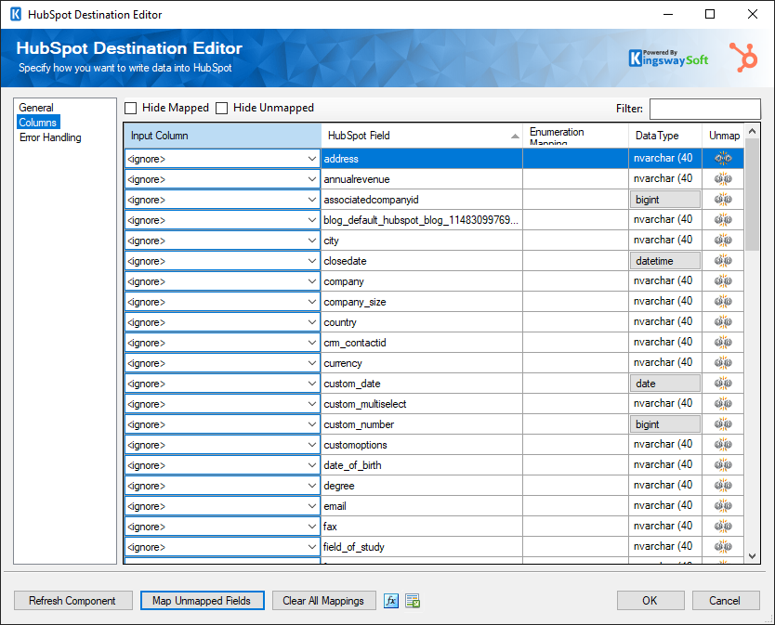Select the date_of_birth field cell

tap(422, 465)
